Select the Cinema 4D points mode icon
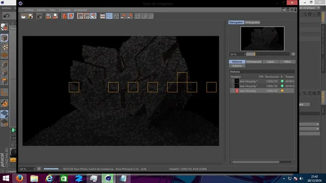The width and height of the screenshot is (326, 183). coord(4,64)
